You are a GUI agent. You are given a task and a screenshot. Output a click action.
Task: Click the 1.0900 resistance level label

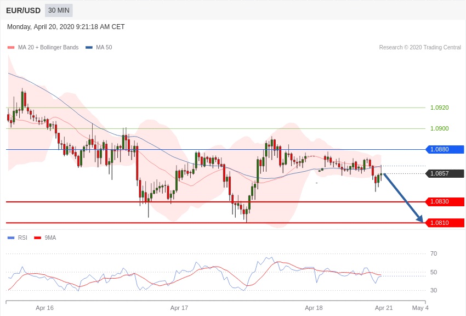(440, 128)
